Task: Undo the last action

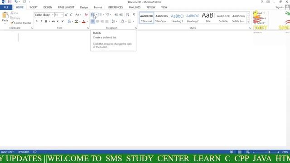Action: pyautogui.click(x=16, y=2)
